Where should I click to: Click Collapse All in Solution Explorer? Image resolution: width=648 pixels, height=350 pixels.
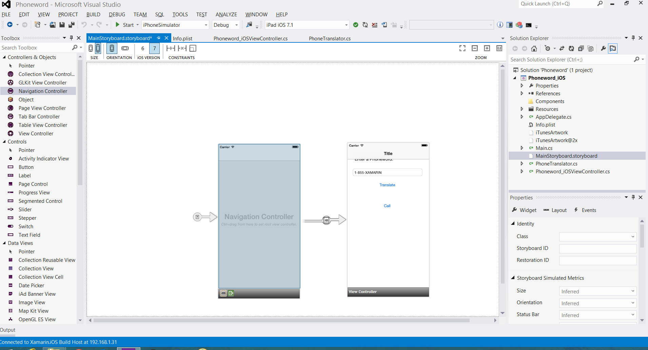[x=581, y=48]
